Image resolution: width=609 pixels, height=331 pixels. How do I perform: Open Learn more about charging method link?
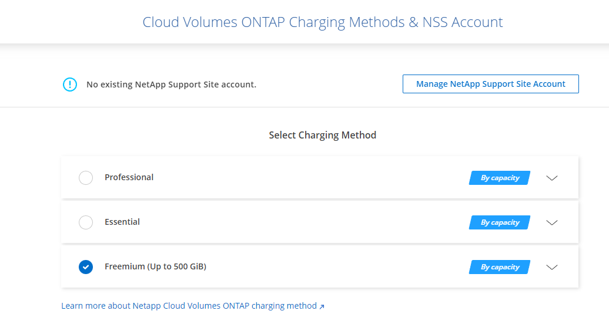click(193, 306)
